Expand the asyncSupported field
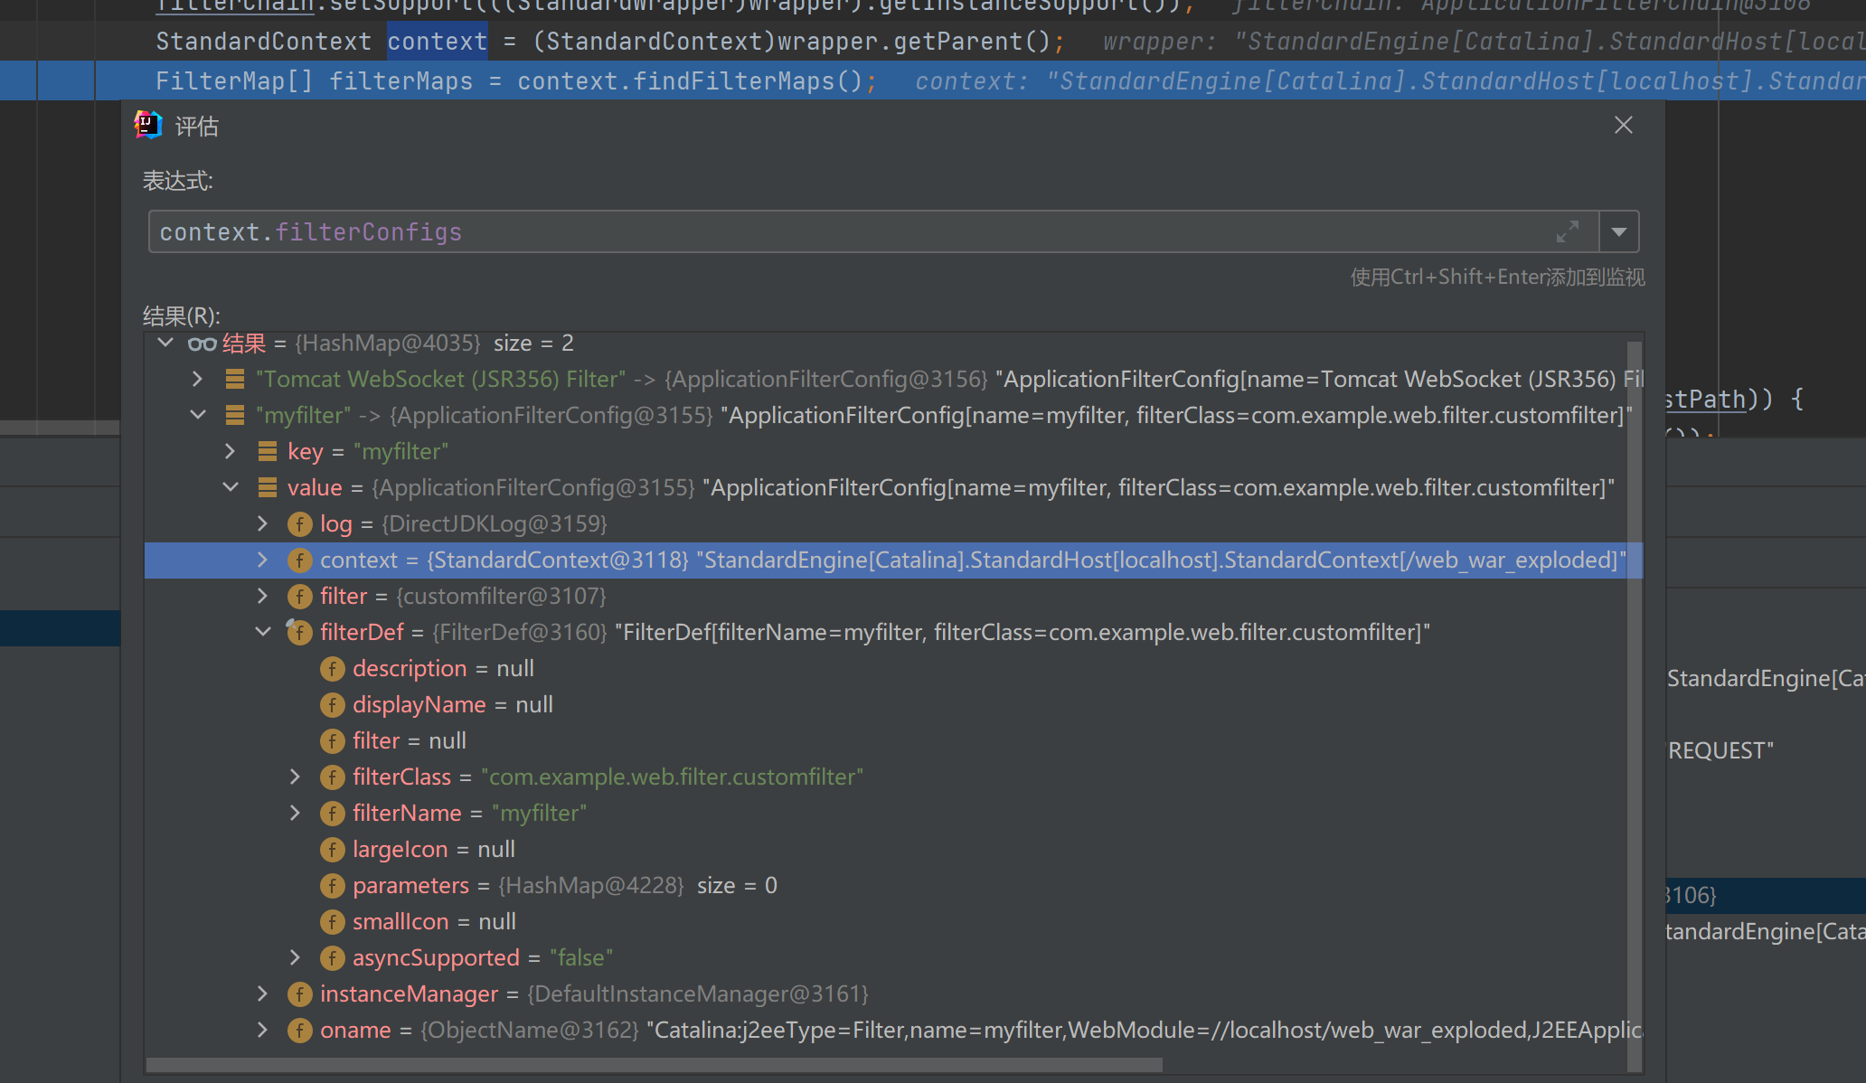This screenshot has height=1083, width=1866. (295, 958)
